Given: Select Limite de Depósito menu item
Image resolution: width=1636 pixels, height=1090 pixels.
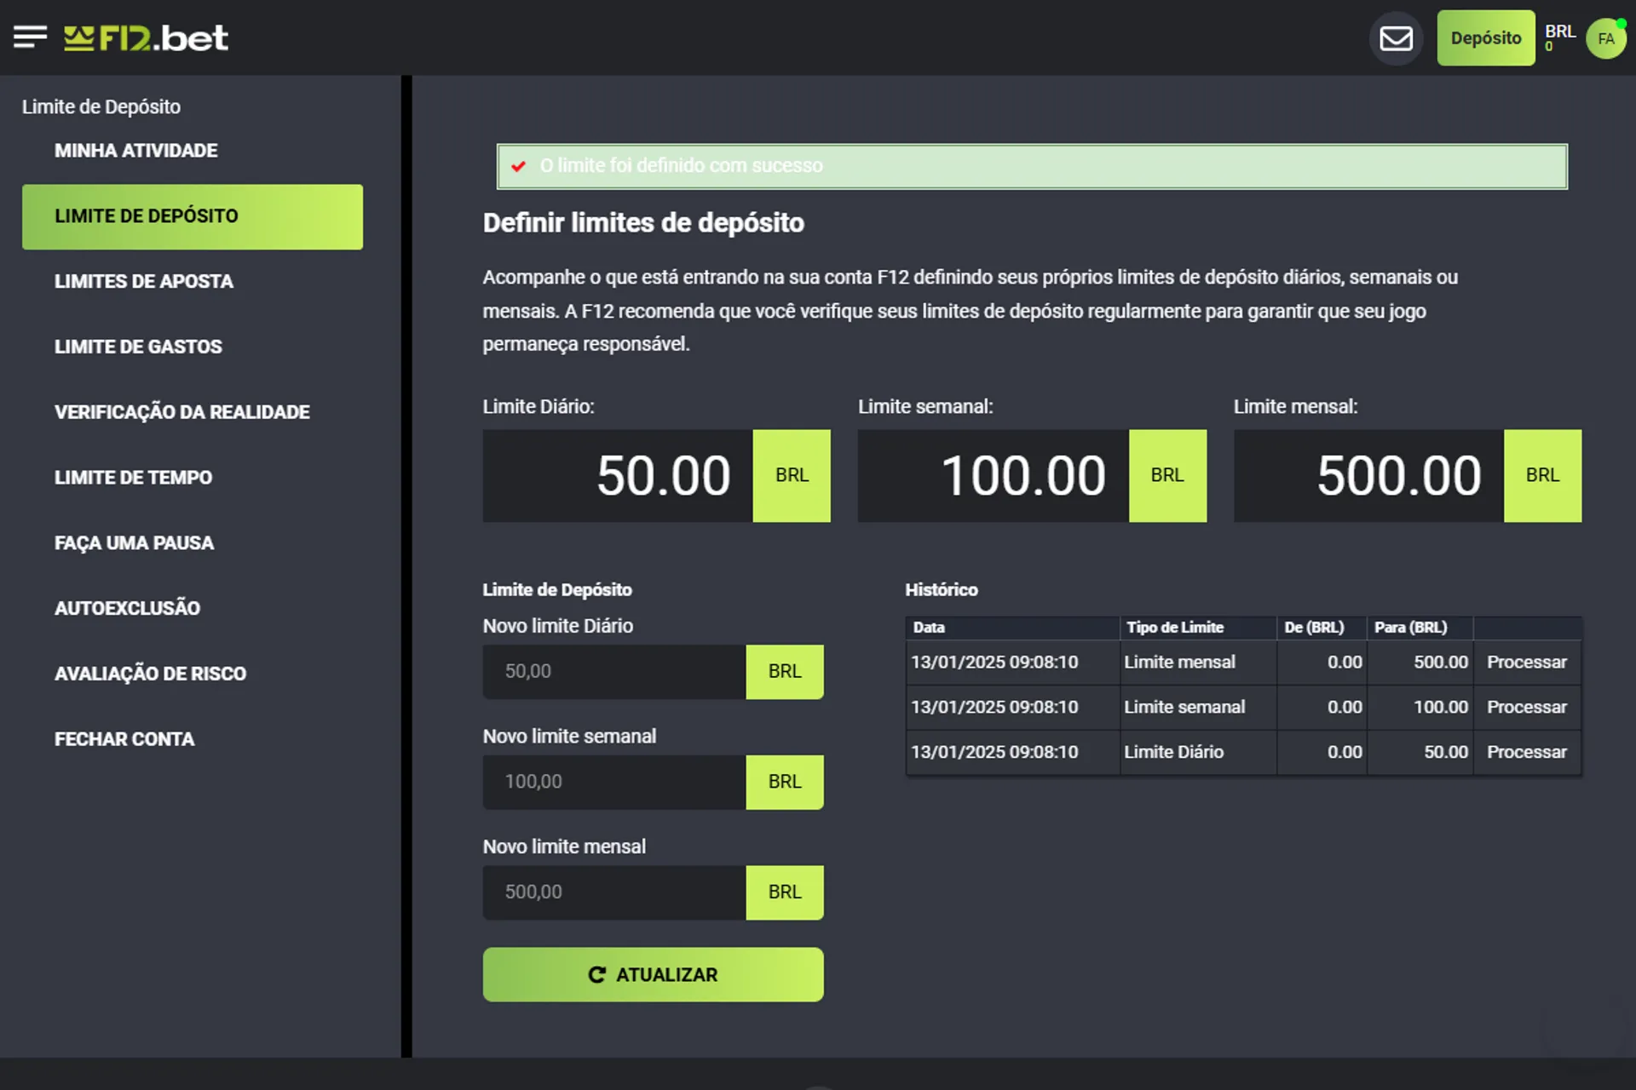Looking at the screenshot, I should click(193, 216).
